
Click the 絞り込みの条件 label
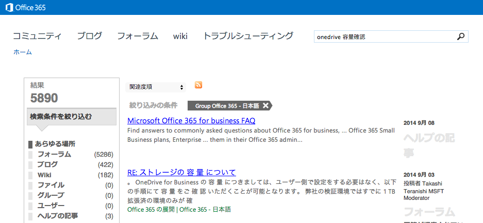pyautogui.click(x=153, y=106)
